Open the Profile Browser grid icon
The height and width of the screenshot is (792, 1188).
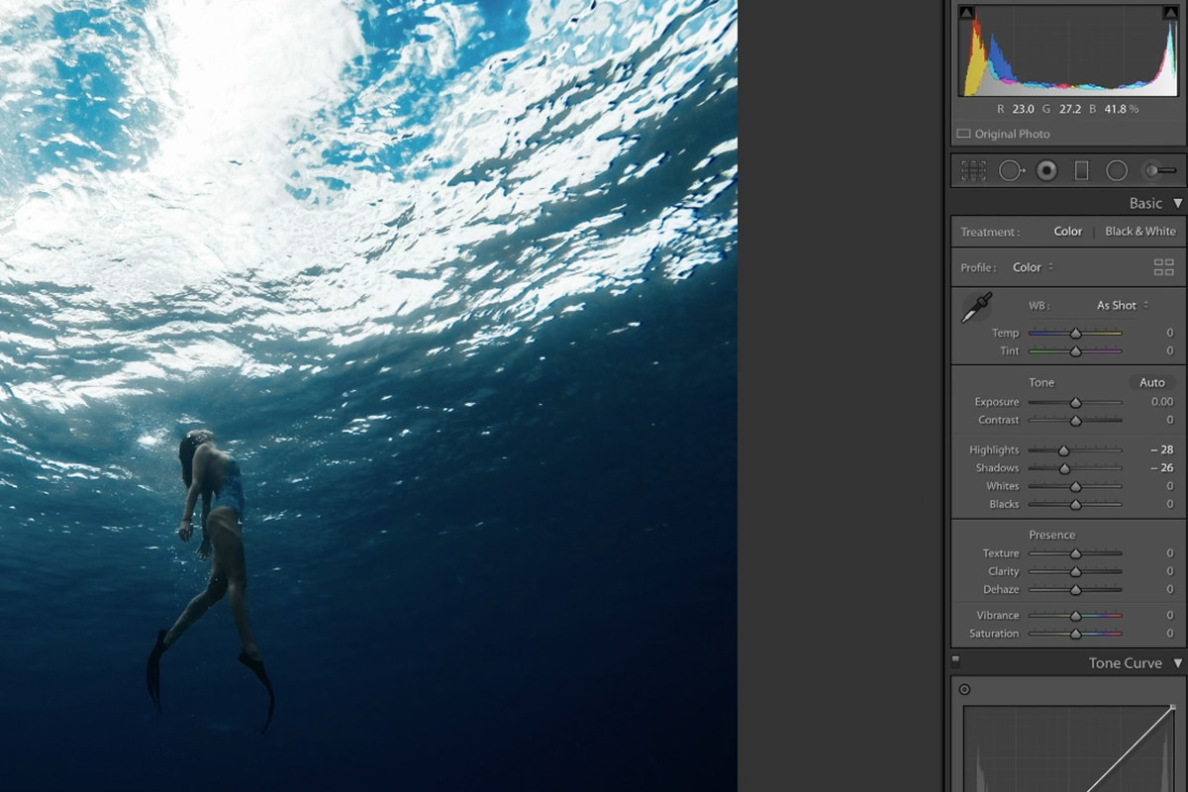click(x=1163, y=267)
